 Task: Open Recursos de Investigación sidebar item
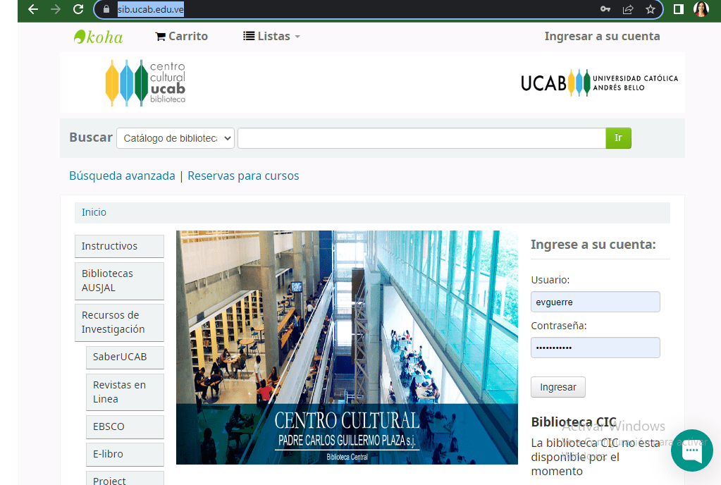(x=120, y=322)
